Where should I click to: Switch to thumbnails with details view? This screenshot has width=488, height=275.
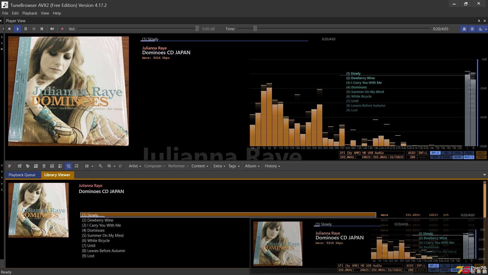click(x=60, y=166)
